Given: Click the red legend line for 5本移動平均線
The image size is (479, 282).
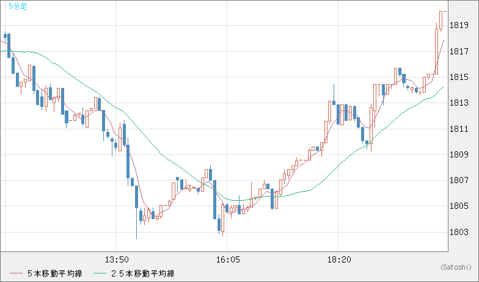Looking at the screenshot, I should [16, 273].
